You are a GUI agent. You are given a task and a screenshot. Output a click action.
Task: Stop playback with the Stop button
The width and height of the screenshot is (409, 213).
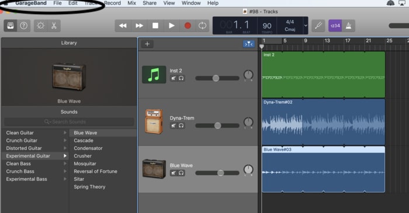[x=155, y=26]
